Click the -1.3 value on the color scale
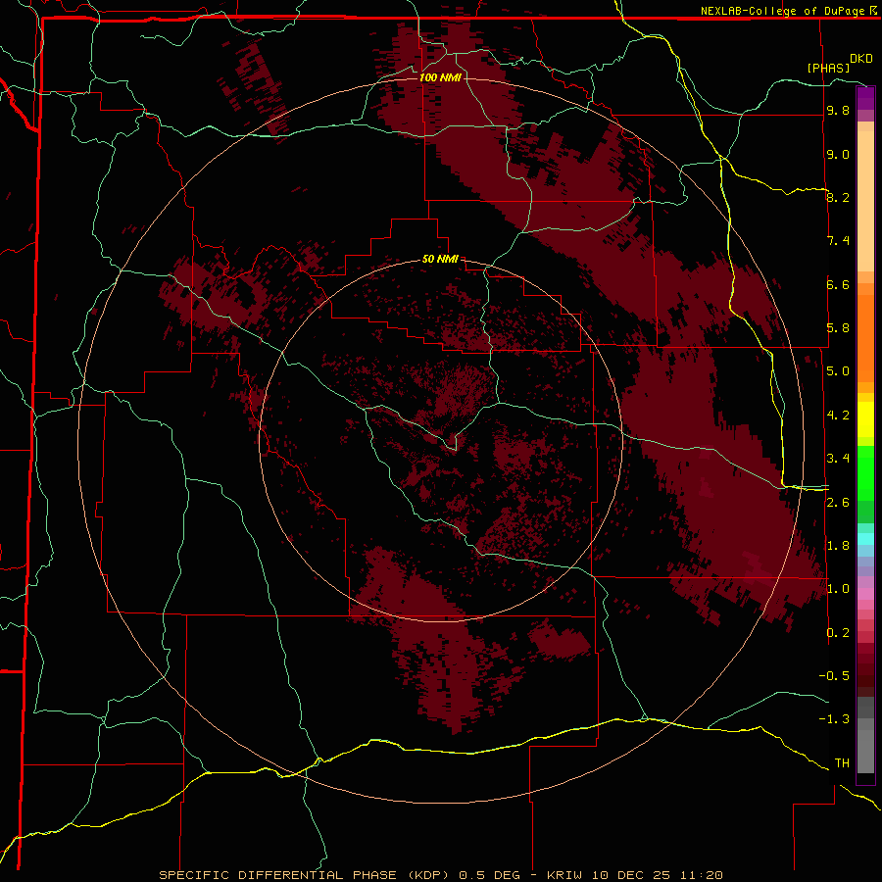The width and height of the screenshot is (882, 882). pyautogui.click(x=834, y=719)
